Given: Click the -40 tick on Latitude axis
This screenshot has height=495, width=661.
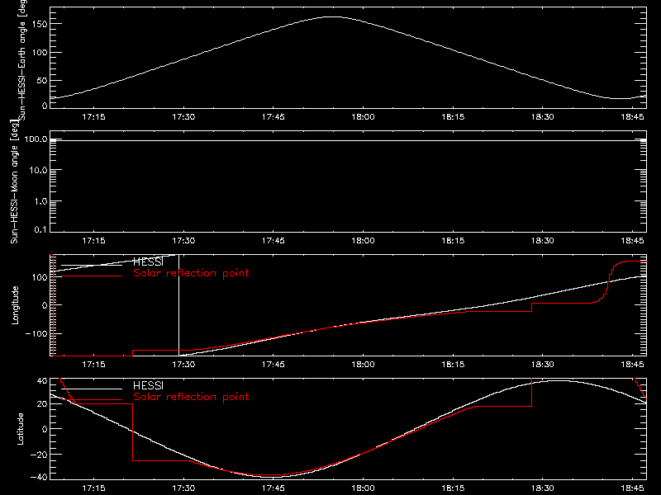Looking at the screenshot, I should pyautogui.click(x=39, y=477).
